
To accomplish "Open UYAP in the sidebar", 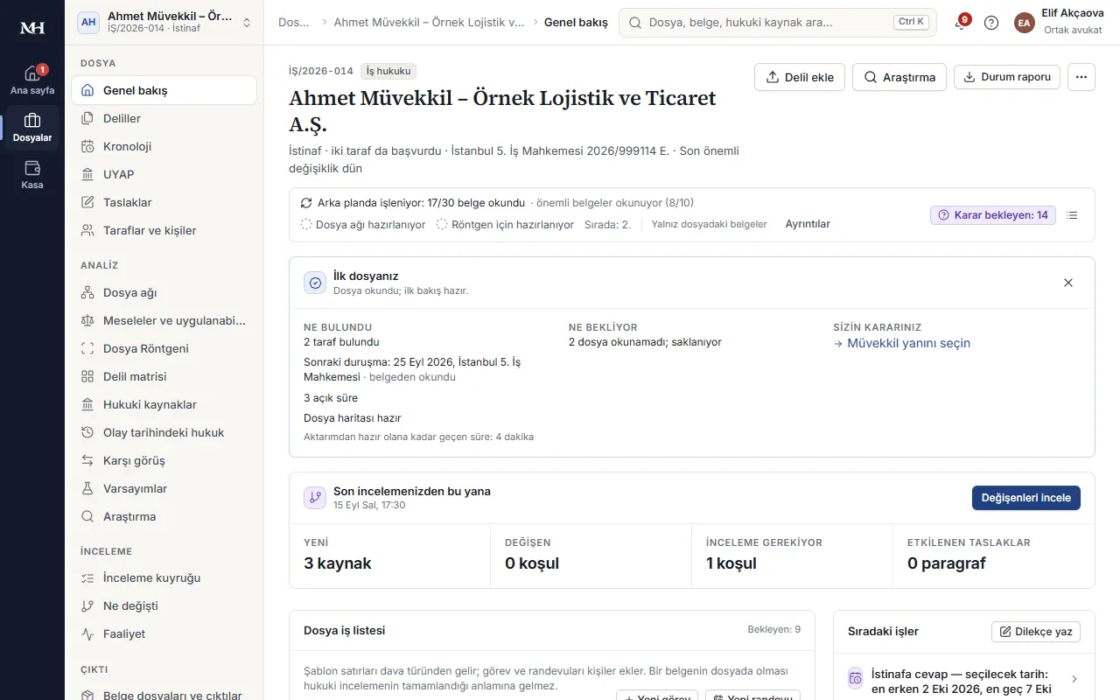I will (164, 174).
